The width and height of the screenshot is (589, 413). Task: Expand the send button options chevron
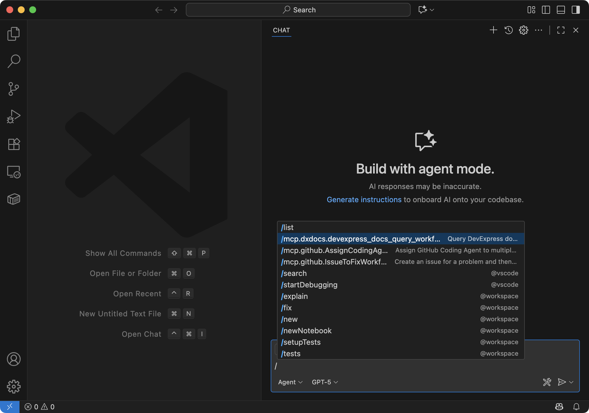tap(571, 382)
